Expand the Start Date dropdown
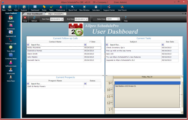This screenshot has height=120, width=188. pos(62,19)
